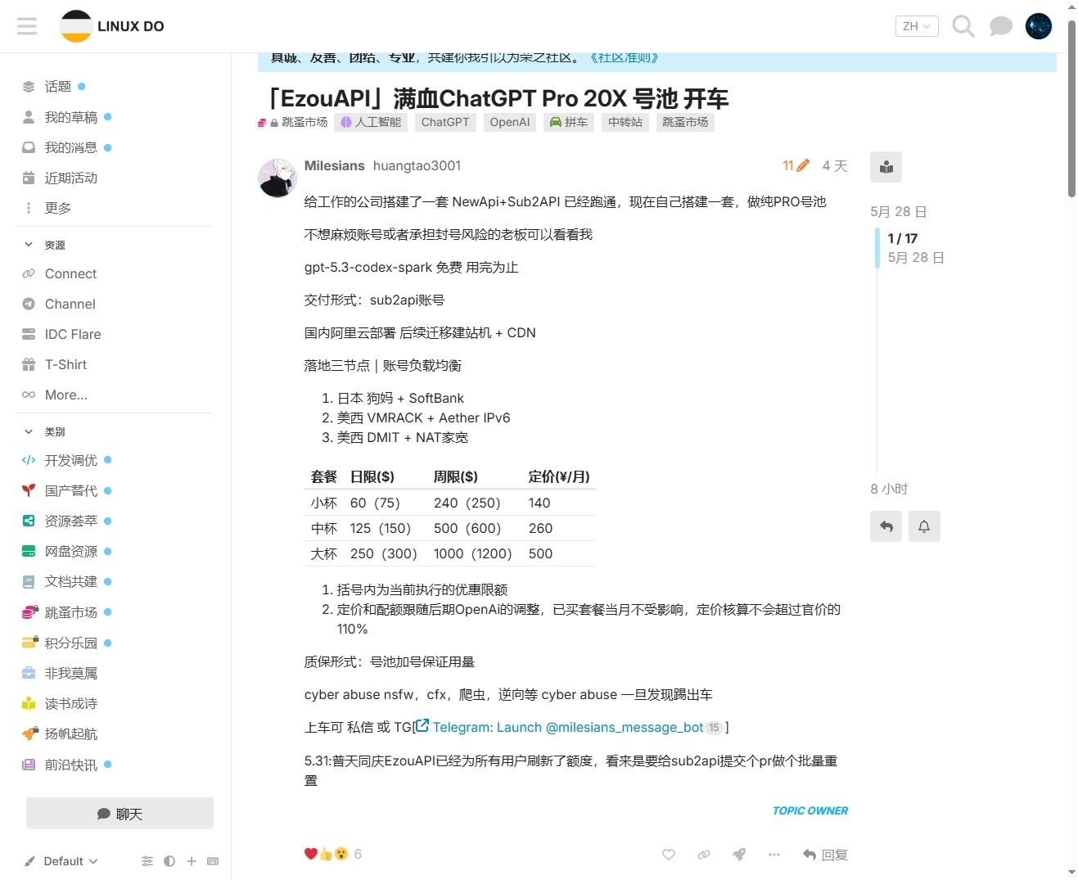This screenshot has height=880, width=1078.
Task: Open the user avatar menu
Action: pos(1038,26)
